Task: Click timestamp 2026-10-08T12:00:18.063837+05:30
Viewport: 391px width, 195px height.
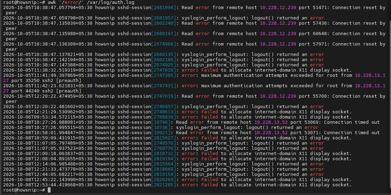Action: coord(48,154)
